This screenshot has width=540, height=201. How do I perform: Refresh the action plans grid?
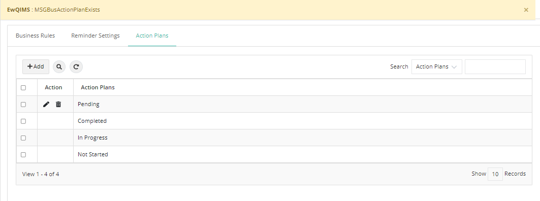(x=76, y=67)
